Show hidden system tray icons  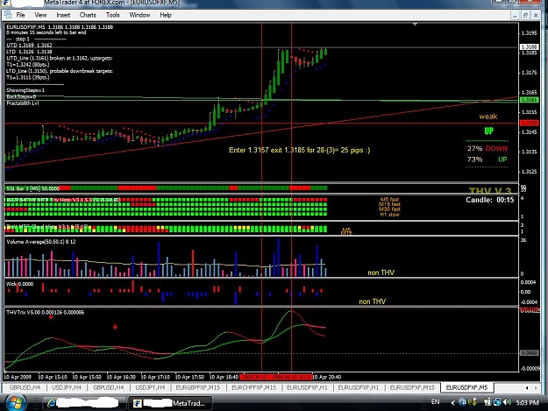pyautogui.click(x=452, y=402)
